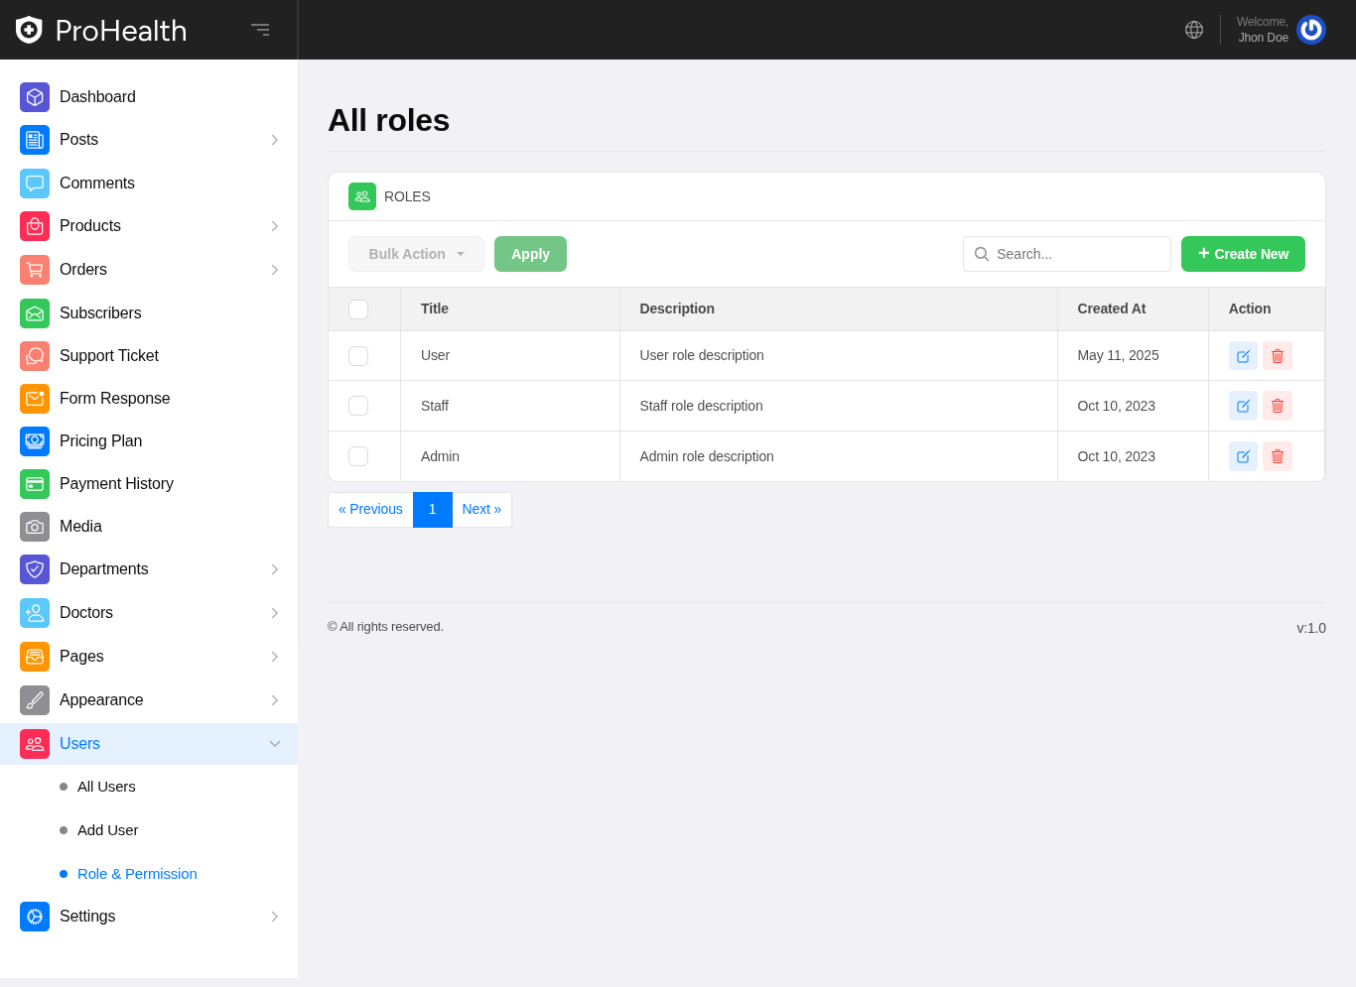Screen dimensions: 1356x987
Task: Collapse the Users menu section
Action: [x=275, y=744]
